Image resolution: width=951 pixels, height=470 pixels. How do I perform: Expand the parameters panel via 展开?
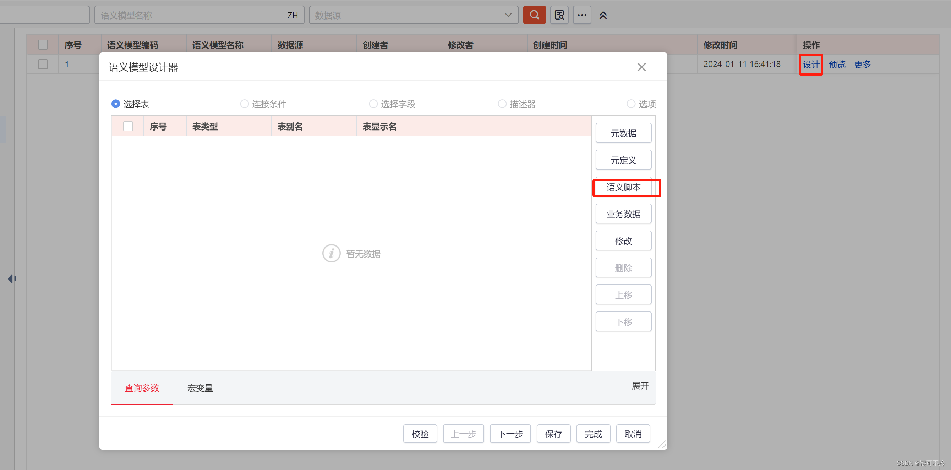pos(640,386)
